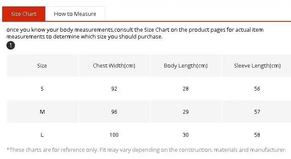Screen dimensions: 291x159
Task: Click body length value 29
Action: [x=186, y=112]
